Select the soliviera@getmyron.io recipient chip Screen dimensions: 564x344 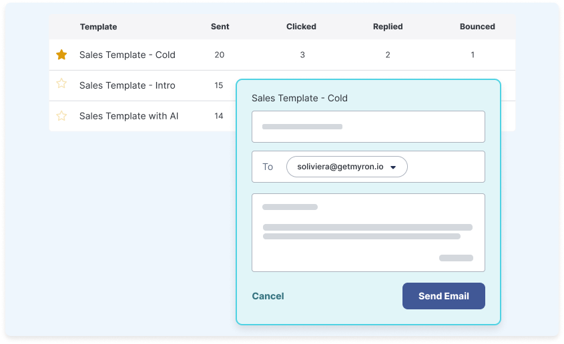[340, 167]
